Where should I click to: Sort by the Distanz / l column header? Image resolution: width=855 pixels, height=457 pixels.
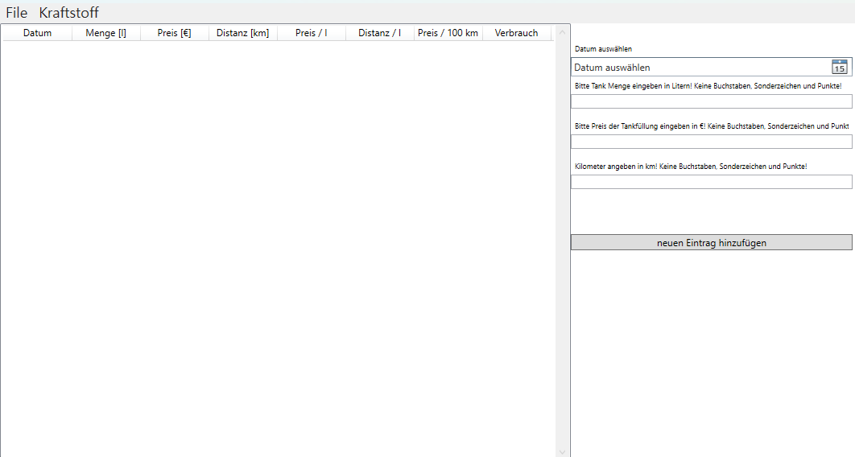[x=379, y=33]
